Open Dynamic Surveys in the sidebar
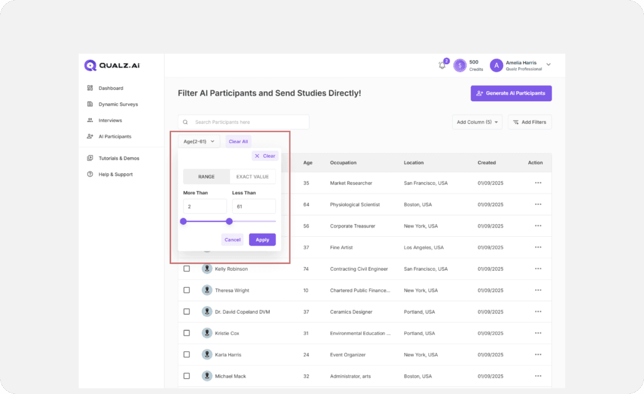The height and width of the screenshot is (394, 644). point(118,104)
